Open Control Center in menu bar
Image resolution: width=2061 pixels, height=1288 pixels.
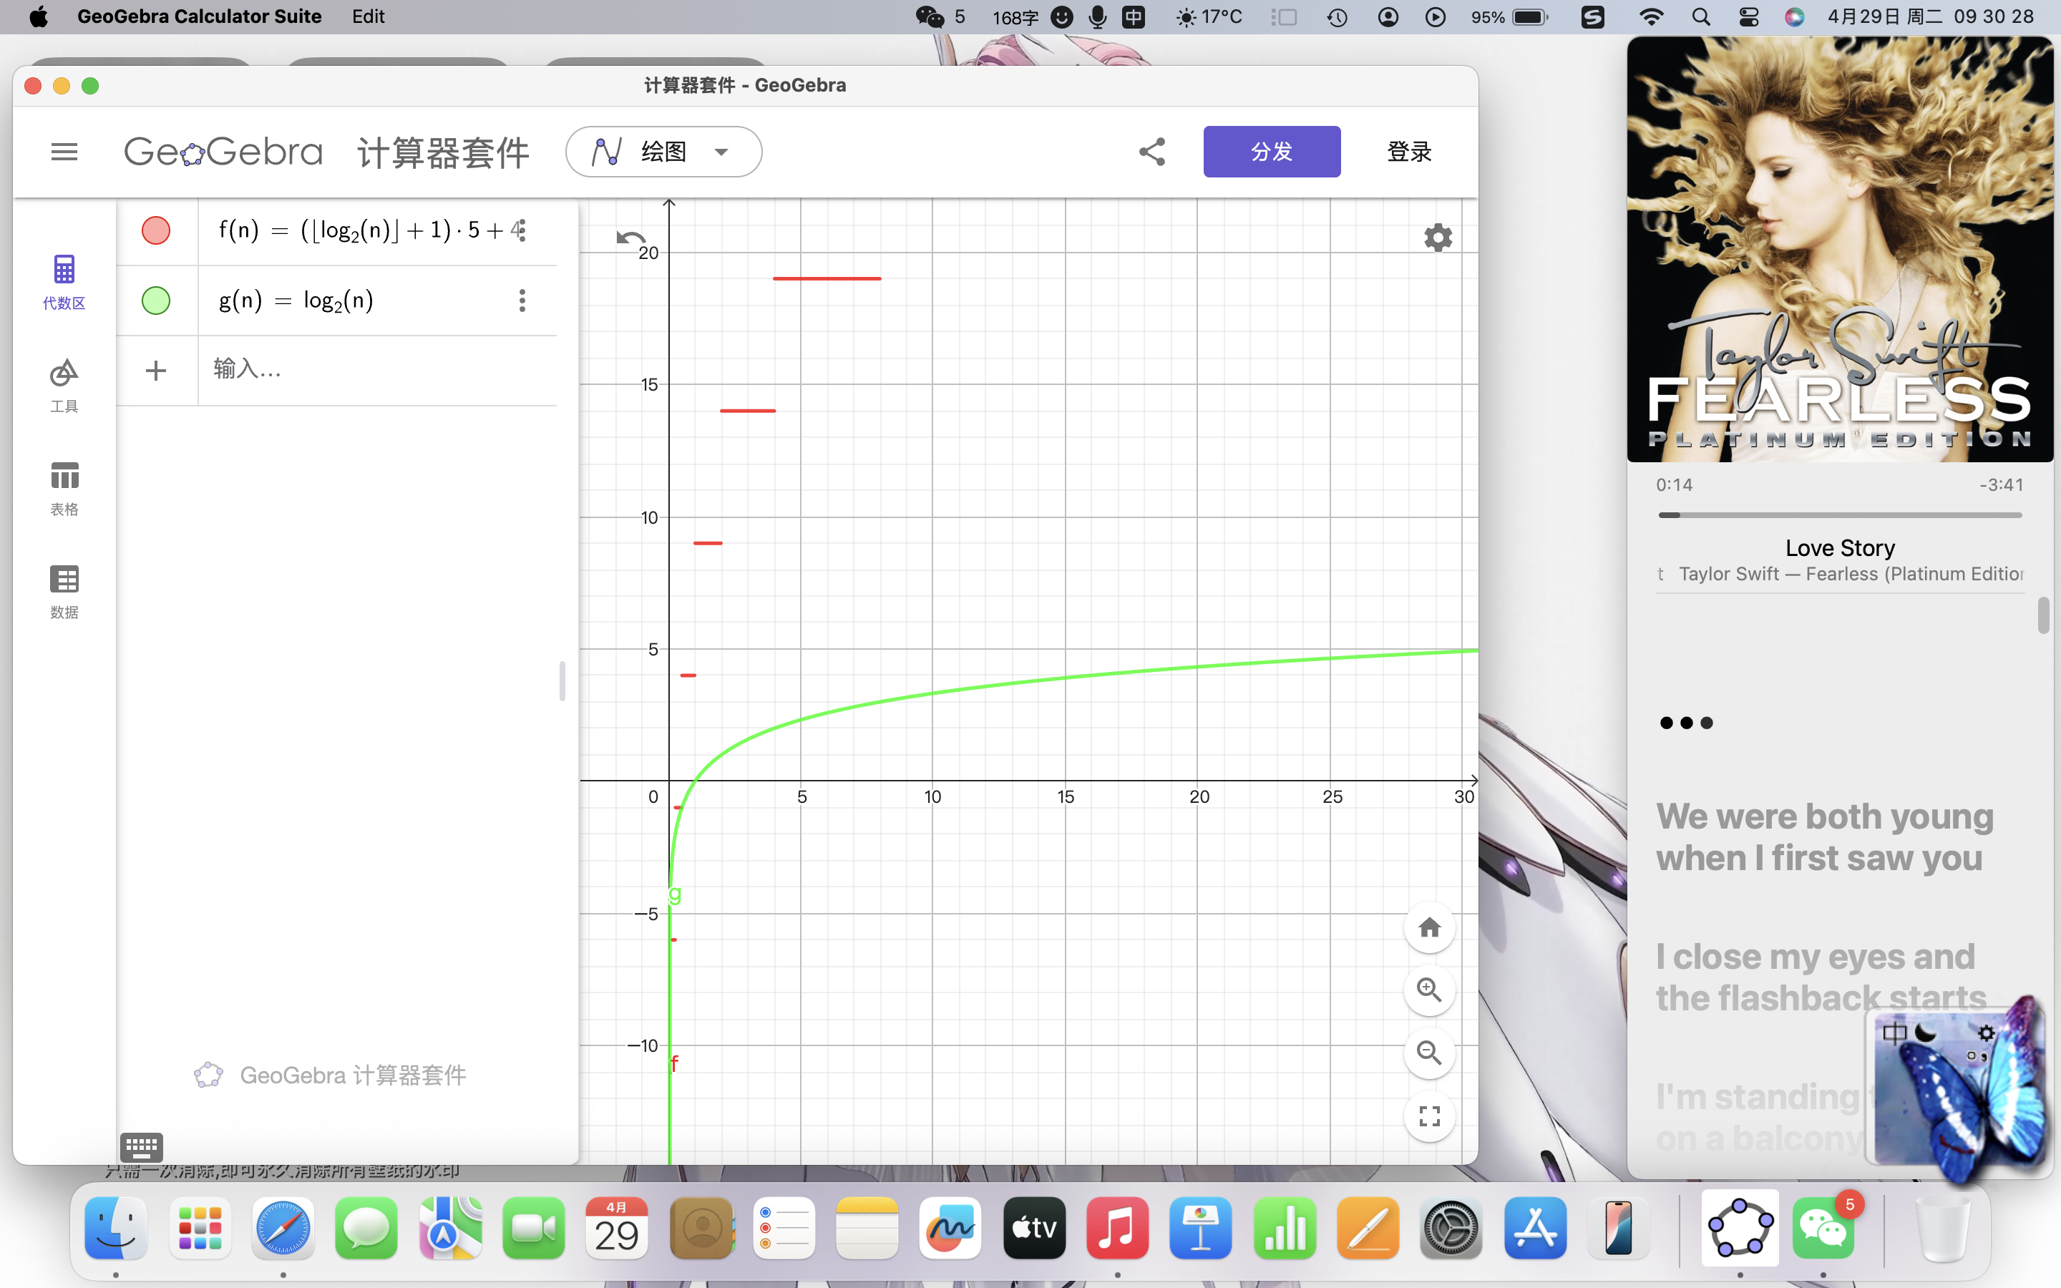(1748, 16)
